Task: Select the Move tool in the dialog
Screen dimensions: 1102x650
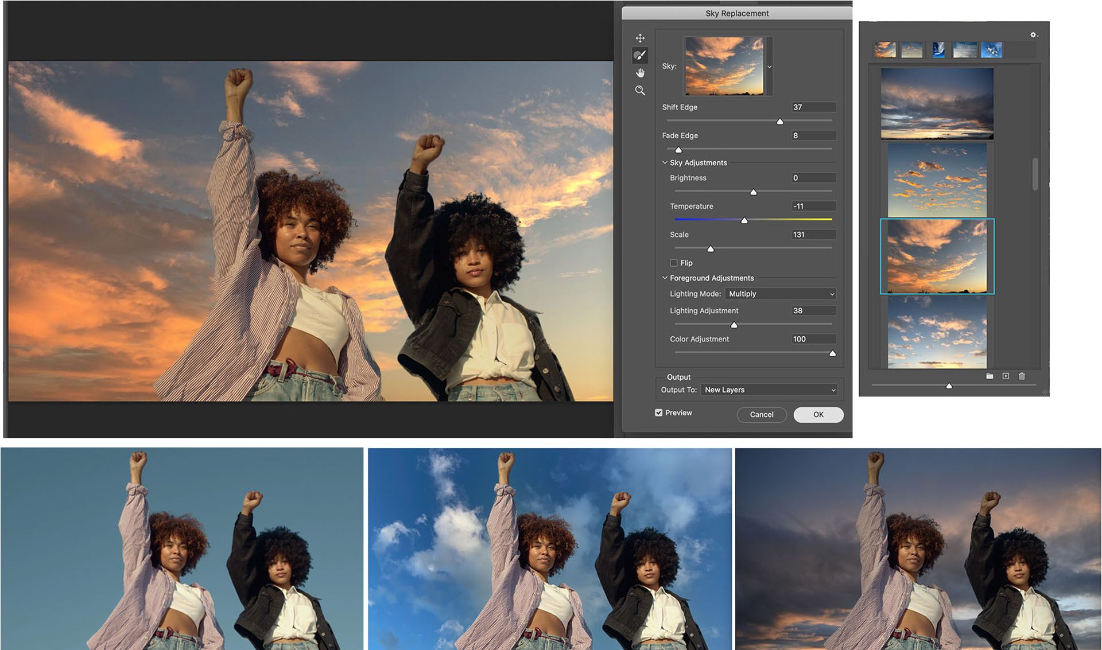Action: [640, 38]
